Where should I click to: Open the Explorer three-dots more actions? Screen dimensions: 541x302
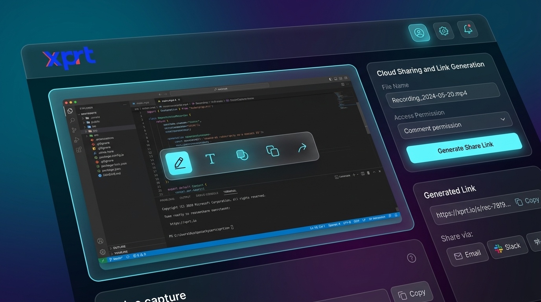(125, 105)
